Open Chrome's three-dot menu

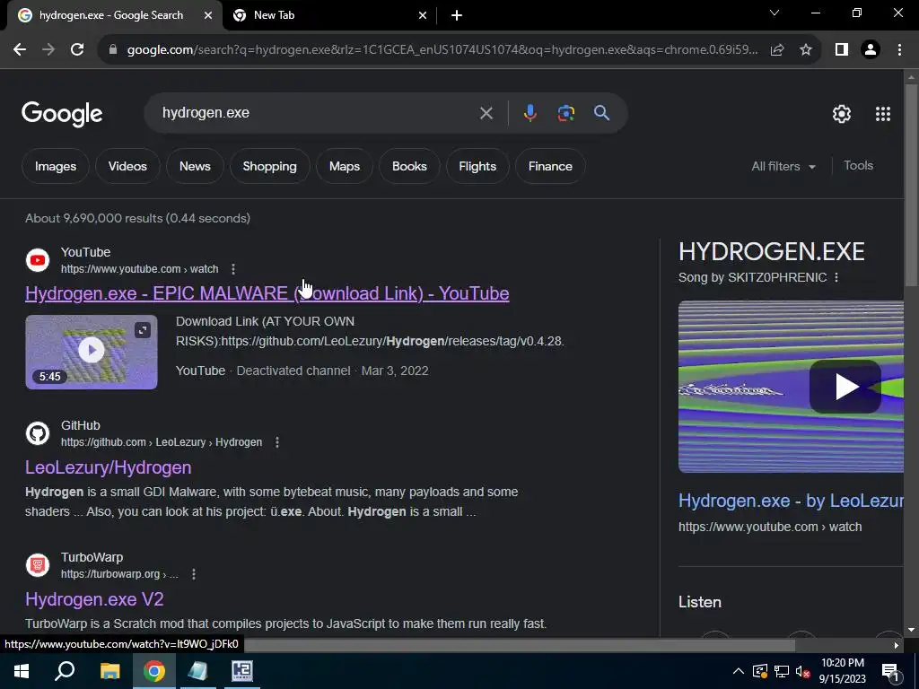[x=899, y=50]
